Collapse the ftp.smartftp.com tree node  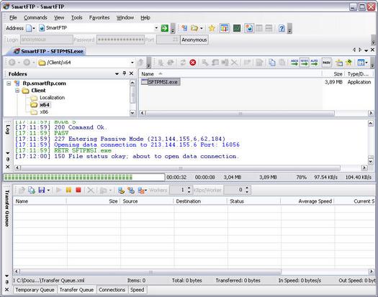(x=9, y=83)
